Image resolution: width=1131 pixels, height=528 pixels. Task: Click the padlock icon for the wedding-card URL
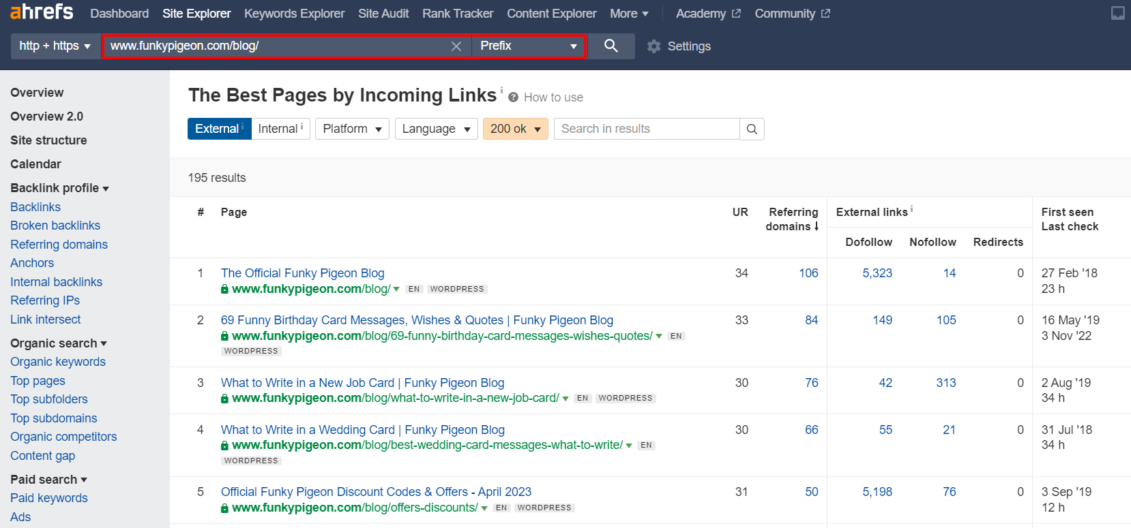(x=224, y=445)
